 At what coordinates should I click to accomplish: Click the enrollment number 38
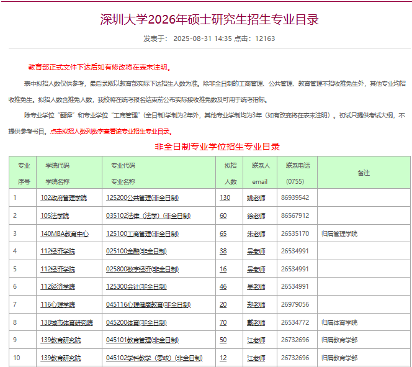(223, 251)
